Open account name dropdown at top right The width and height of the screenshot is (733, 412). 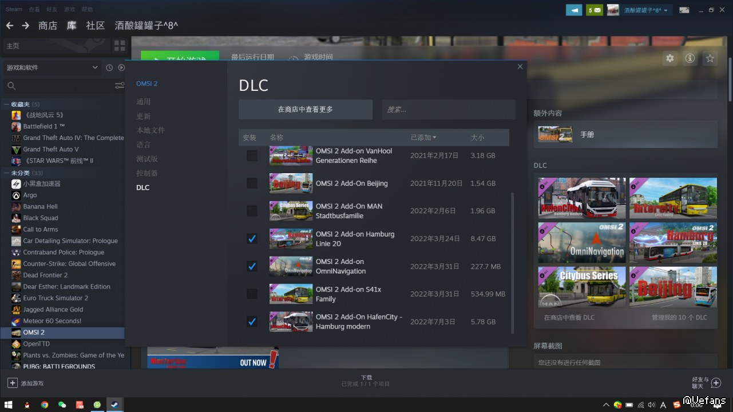point(645,10)
